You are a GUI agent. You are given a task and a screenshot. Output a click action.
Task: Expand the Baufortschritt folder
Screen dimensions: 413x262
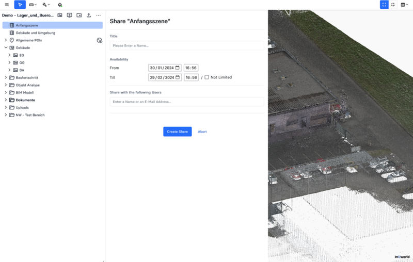pyautogui.click(x=6, y=78)
